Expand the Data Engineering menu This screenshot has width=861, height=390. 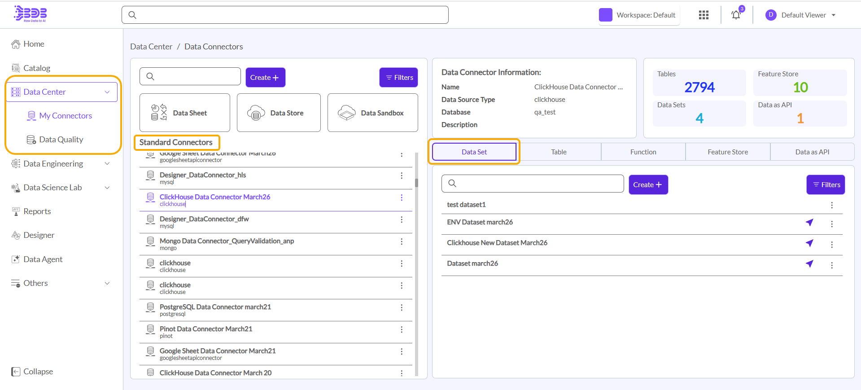[107, 164]
